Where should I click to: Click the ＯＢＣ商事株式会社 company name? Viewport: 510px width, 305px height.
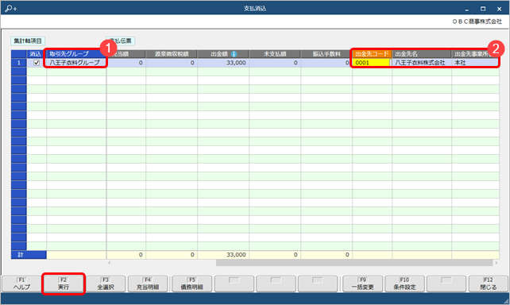tap(477, 21)
